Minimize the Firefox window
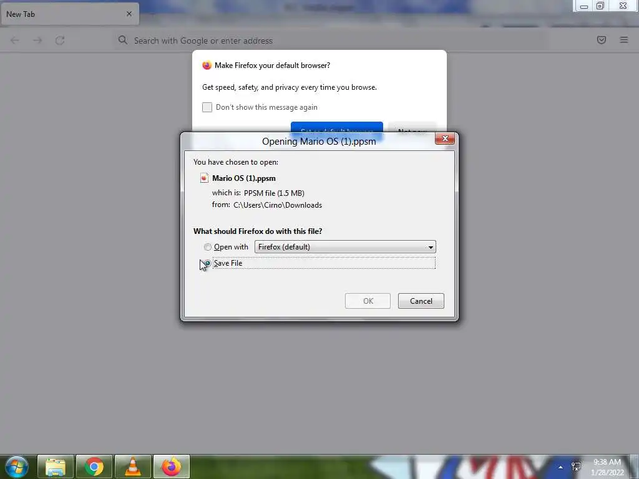 583,6
